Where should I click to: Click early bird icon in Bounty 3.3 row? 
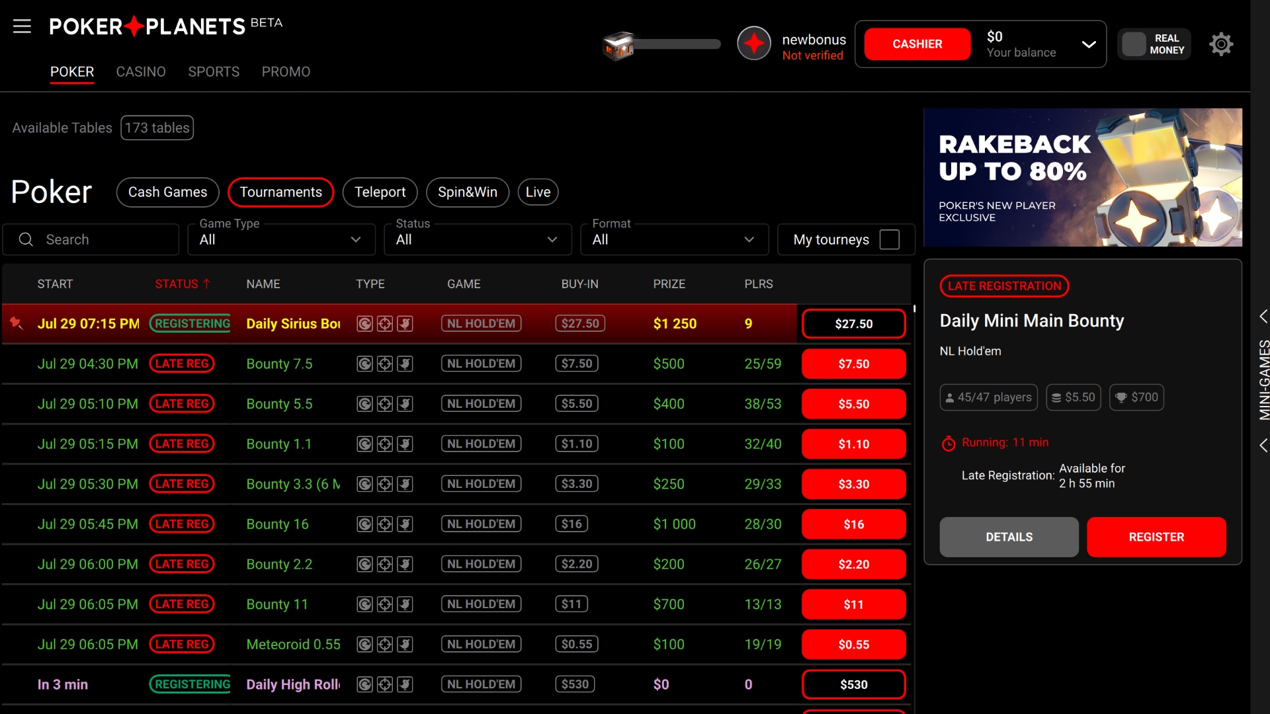coord(405,484)
